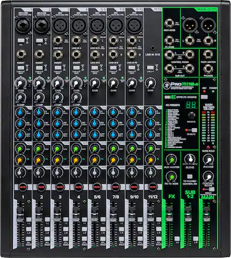Click the right main out XLR connector

coord(208,25)
